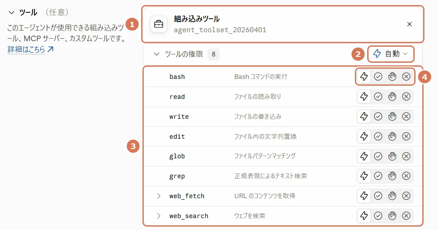The image size is (438, 230).
Task: Switch web_fetch to the lightning auto option
Action: [x=364, y=196]
